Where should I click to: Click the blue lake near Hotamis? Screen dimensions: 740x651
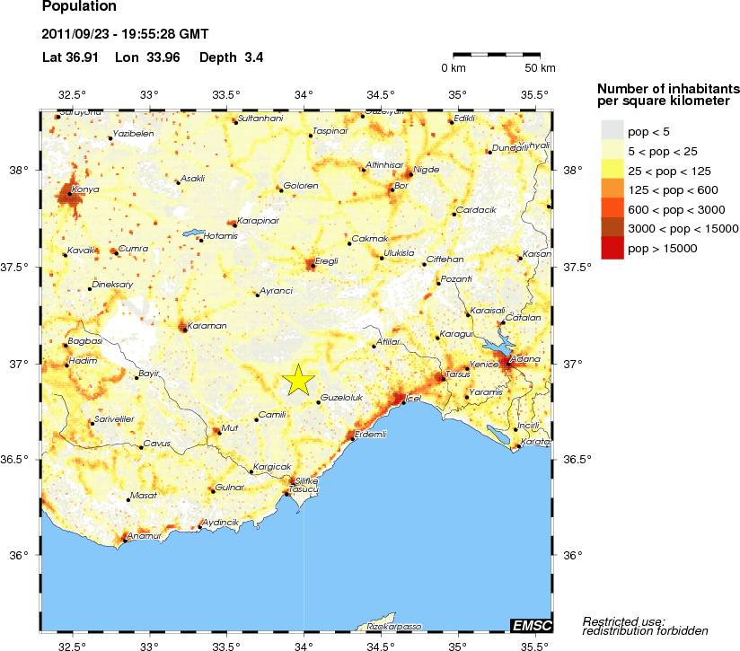click(192, 233)
